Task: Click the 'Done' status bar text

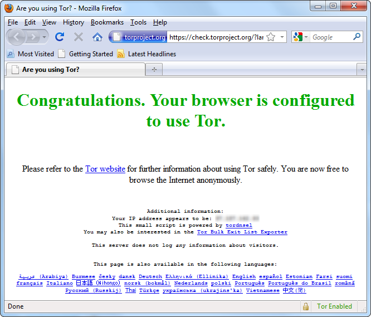Action: click(x=16, y=306)
